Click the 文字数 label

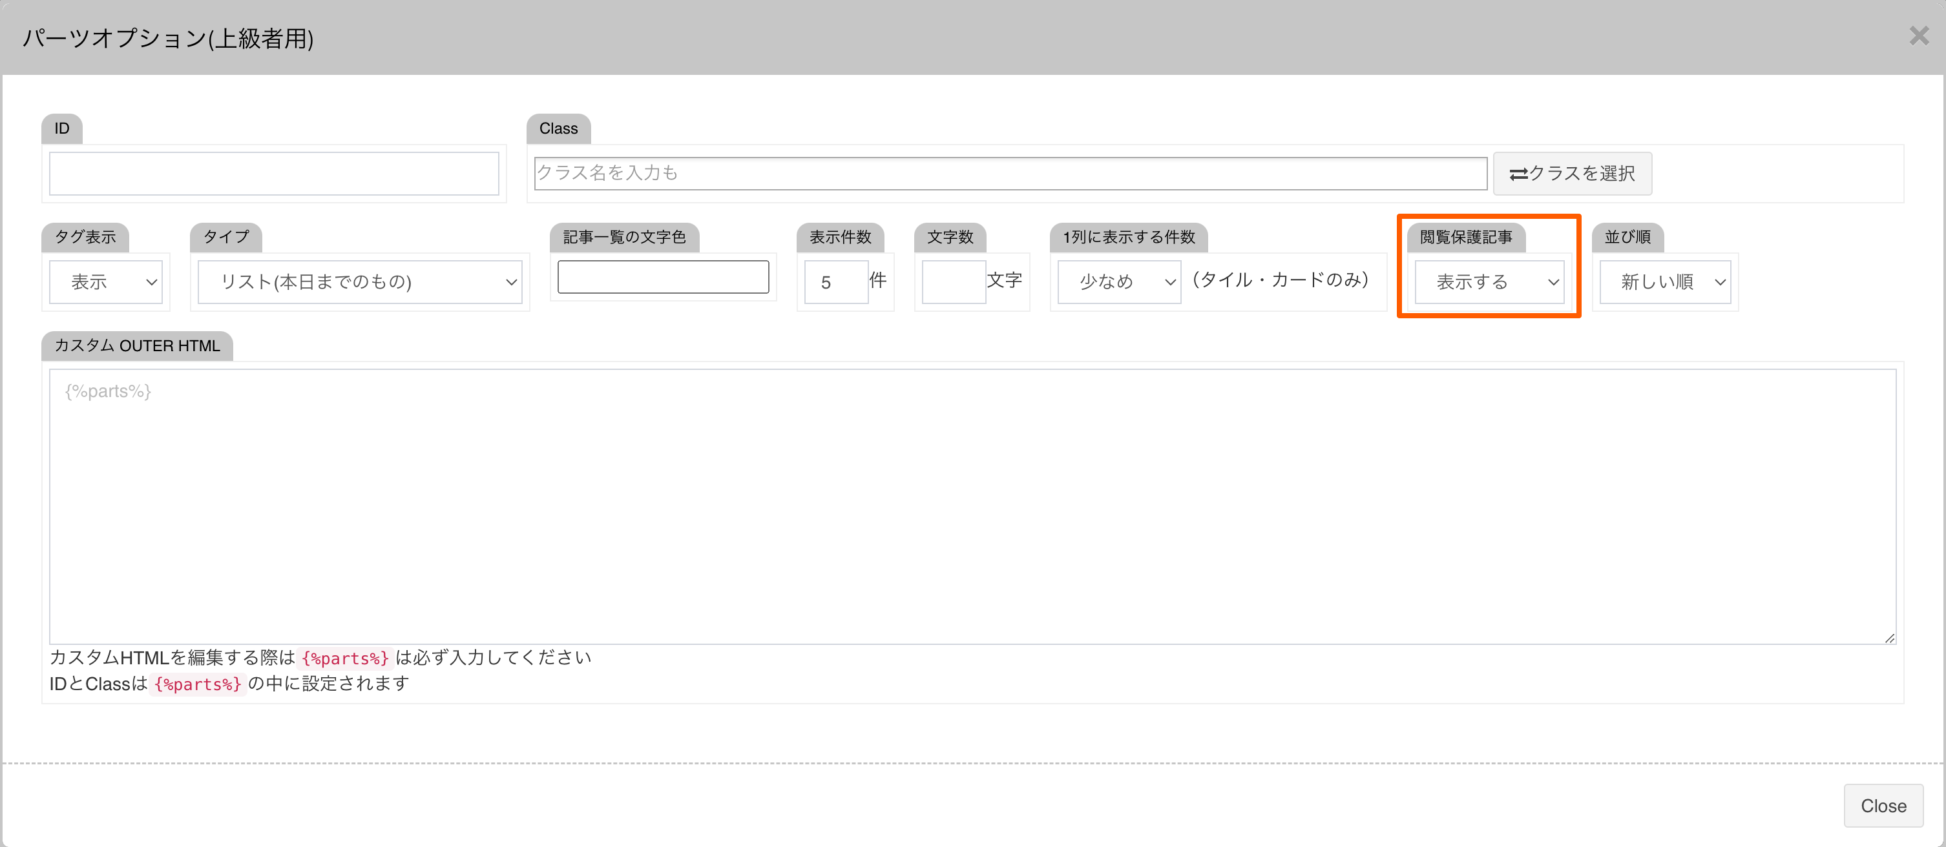pos(950,237)
